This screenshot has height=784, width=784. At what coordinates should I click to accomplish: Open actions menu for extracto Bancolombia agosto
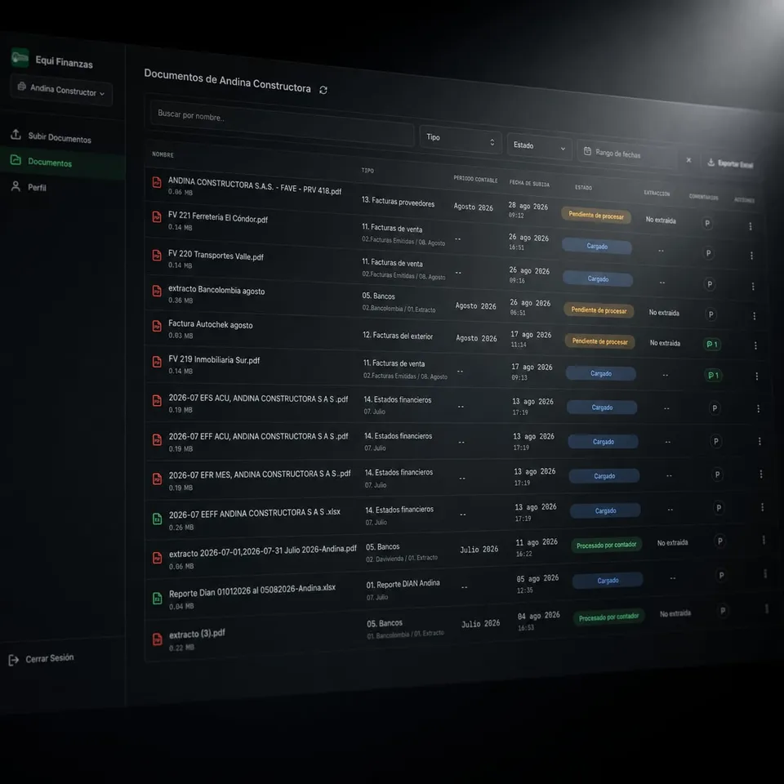pos(755,316)
